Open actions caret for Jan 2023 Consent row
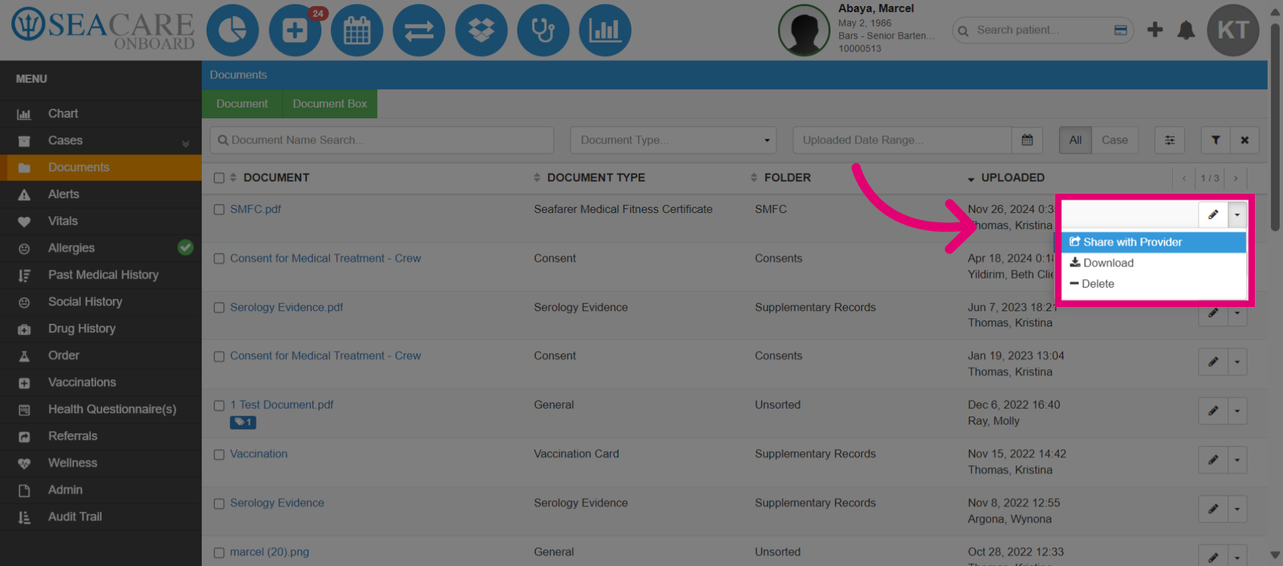 (1238, 362)
